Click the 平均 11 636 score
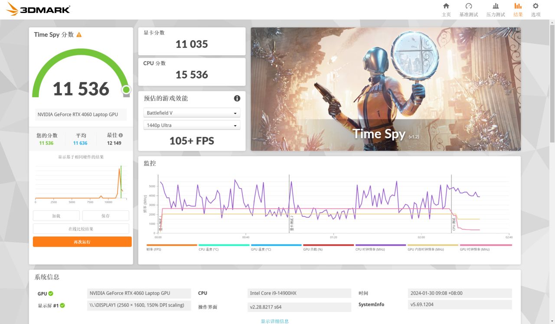This screenshot has height=324, width=555. (80, 143)
